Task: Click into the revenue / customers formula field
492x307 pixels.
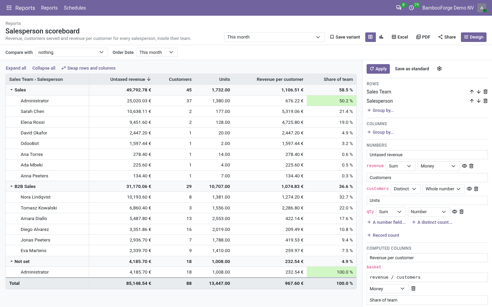Action: 427,277
